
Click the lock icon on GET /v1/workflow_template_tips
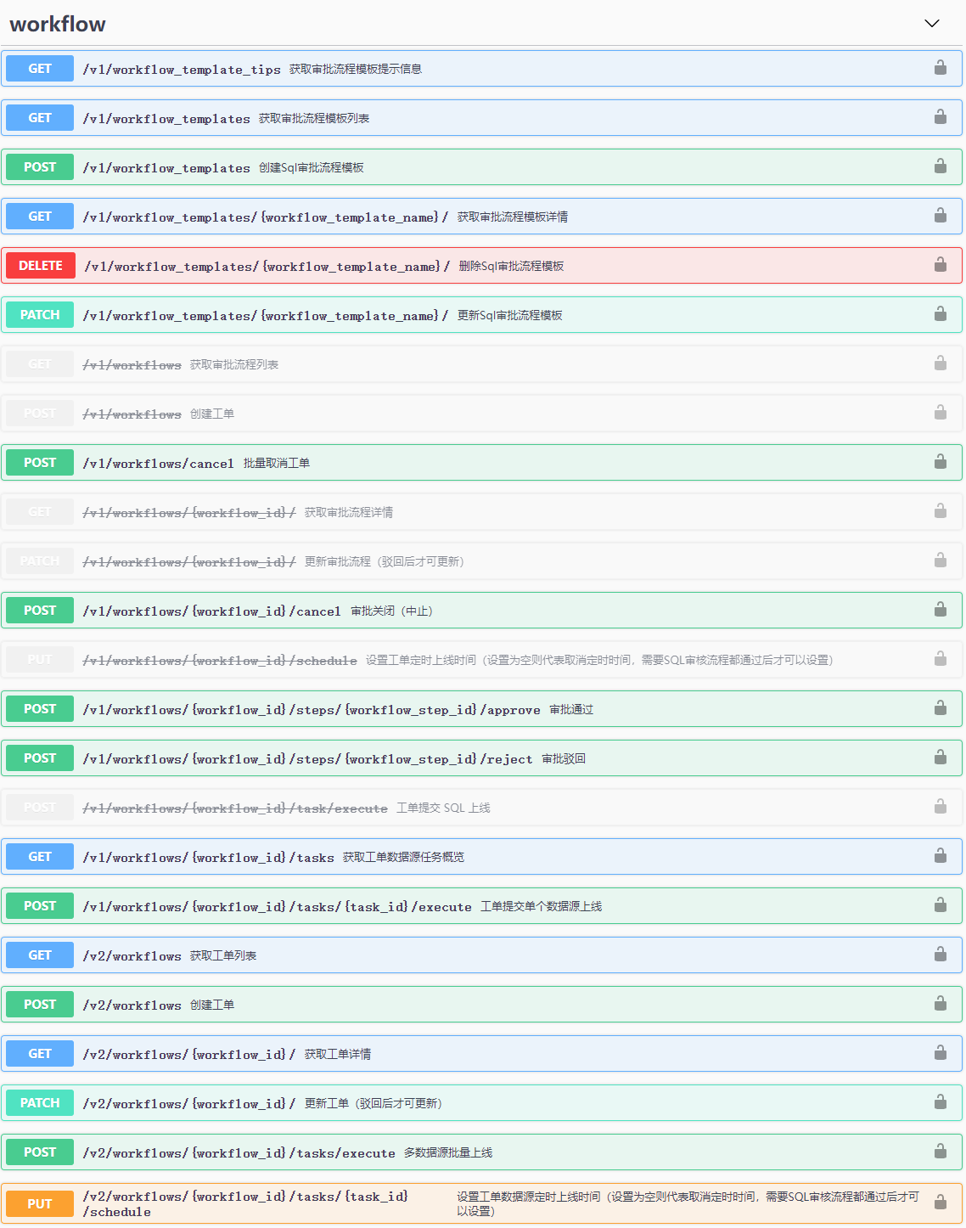[x=941, y=68]
